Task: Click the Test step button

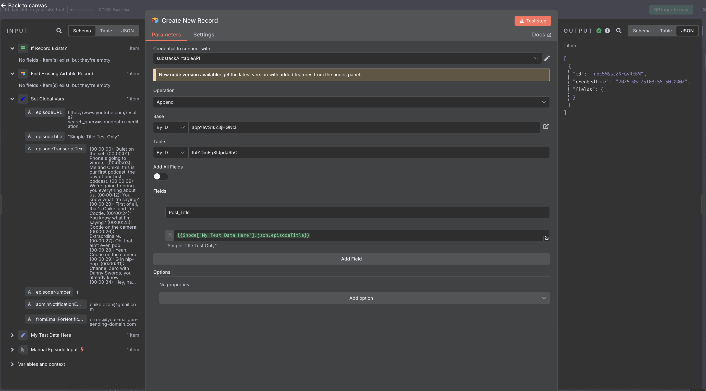Action: pyautogui.click(x=532, y=21)
